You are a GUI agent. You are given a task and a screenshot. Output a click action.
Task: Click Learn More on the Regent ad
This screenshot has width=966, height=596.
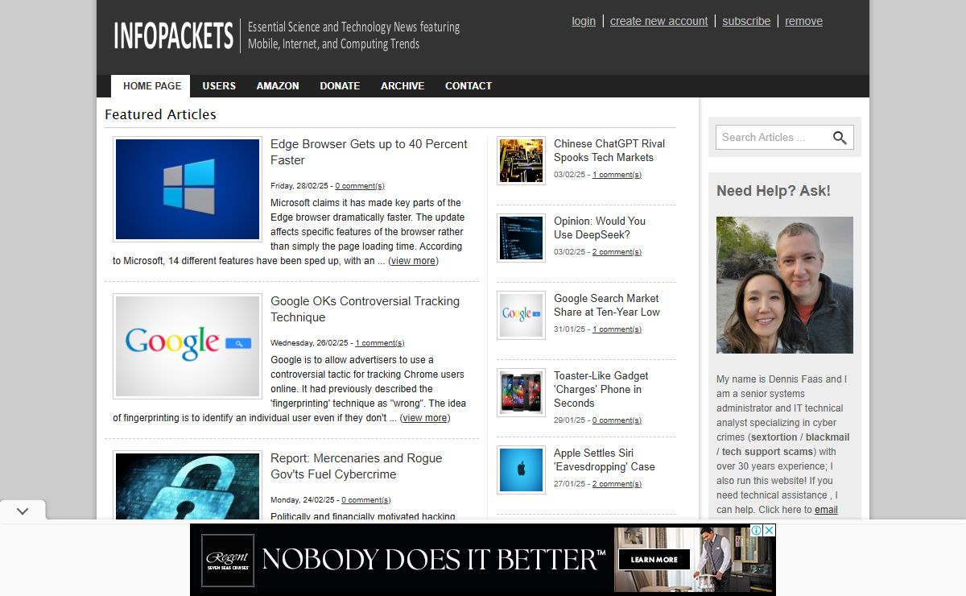654,559
